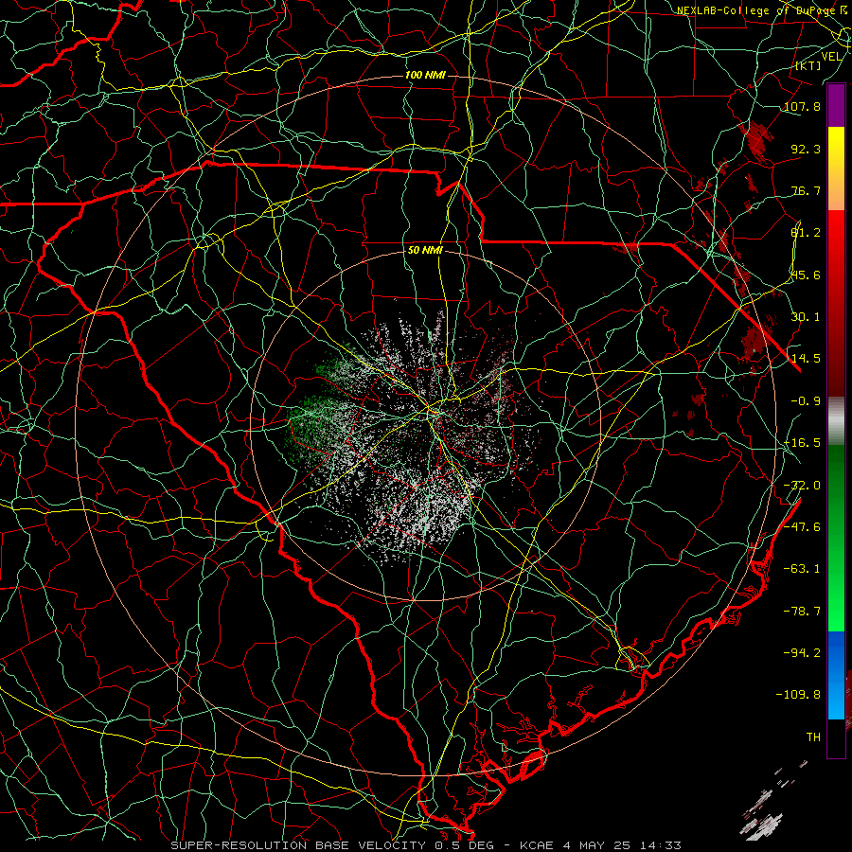
Task: Click the 45.6 velocity scale value
Action: coord(806,275)
